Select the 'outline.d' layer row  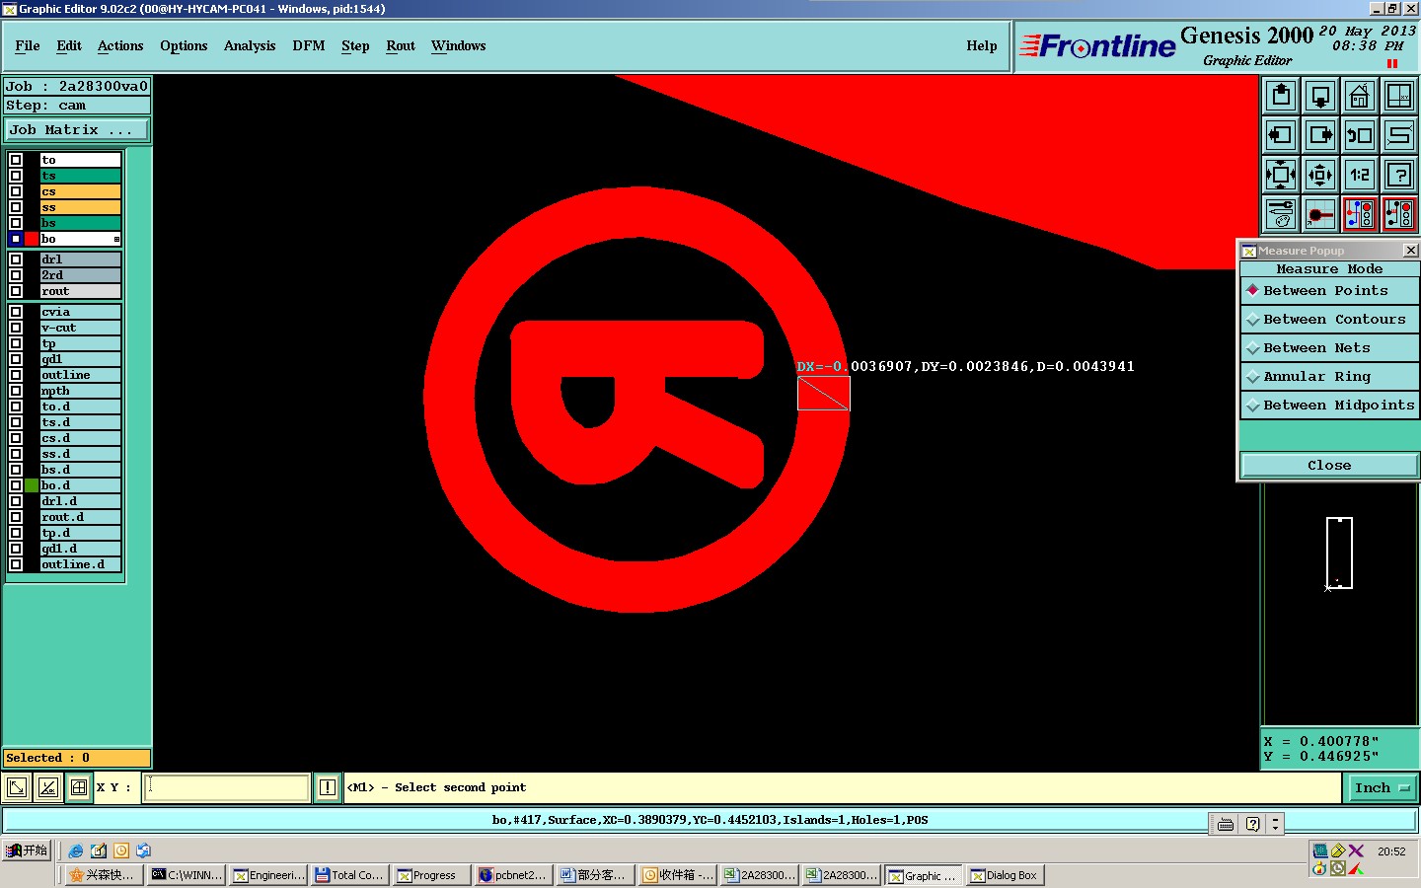(x=80, y=564)
